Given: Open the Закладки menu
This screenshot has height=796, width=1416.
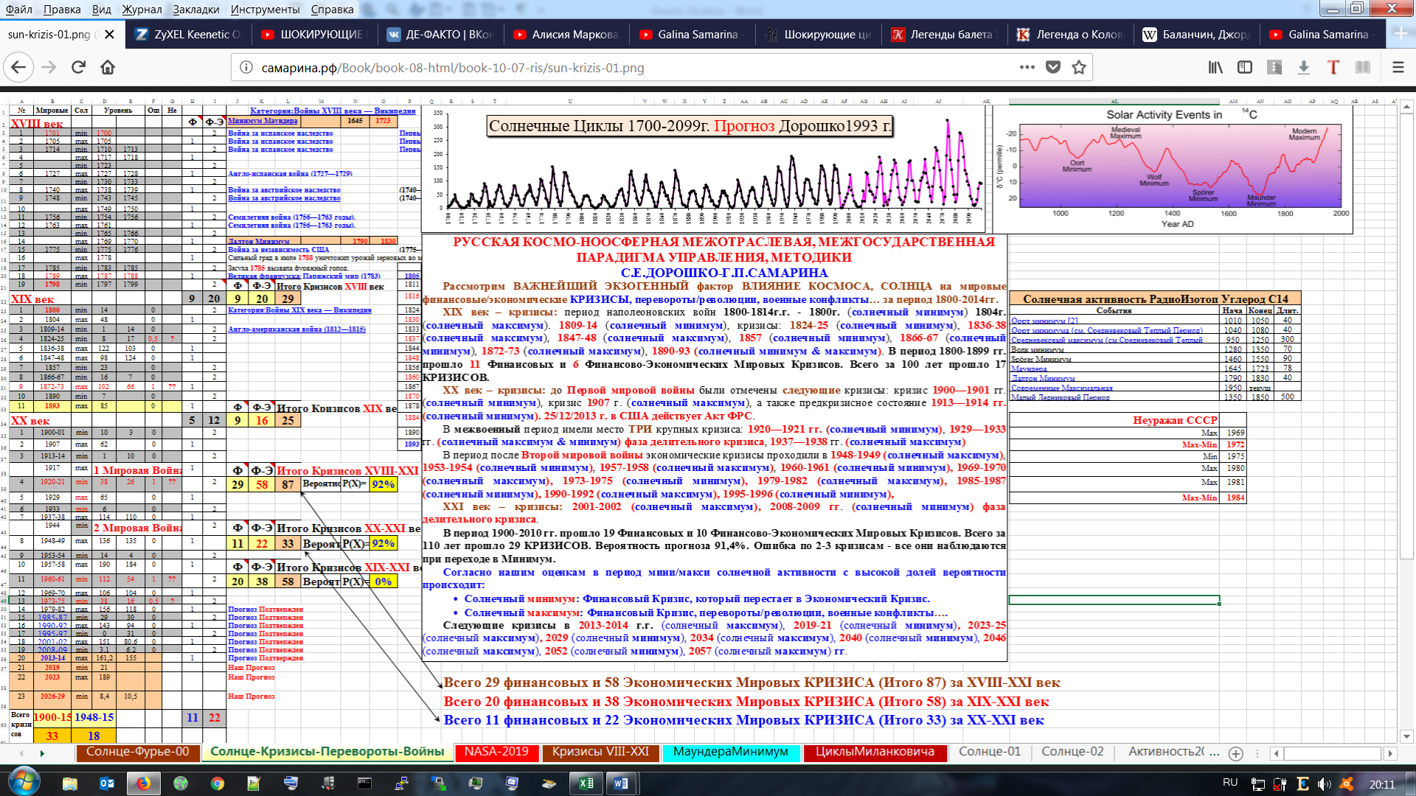Looking at the screenshot, I should coord(196,10).
